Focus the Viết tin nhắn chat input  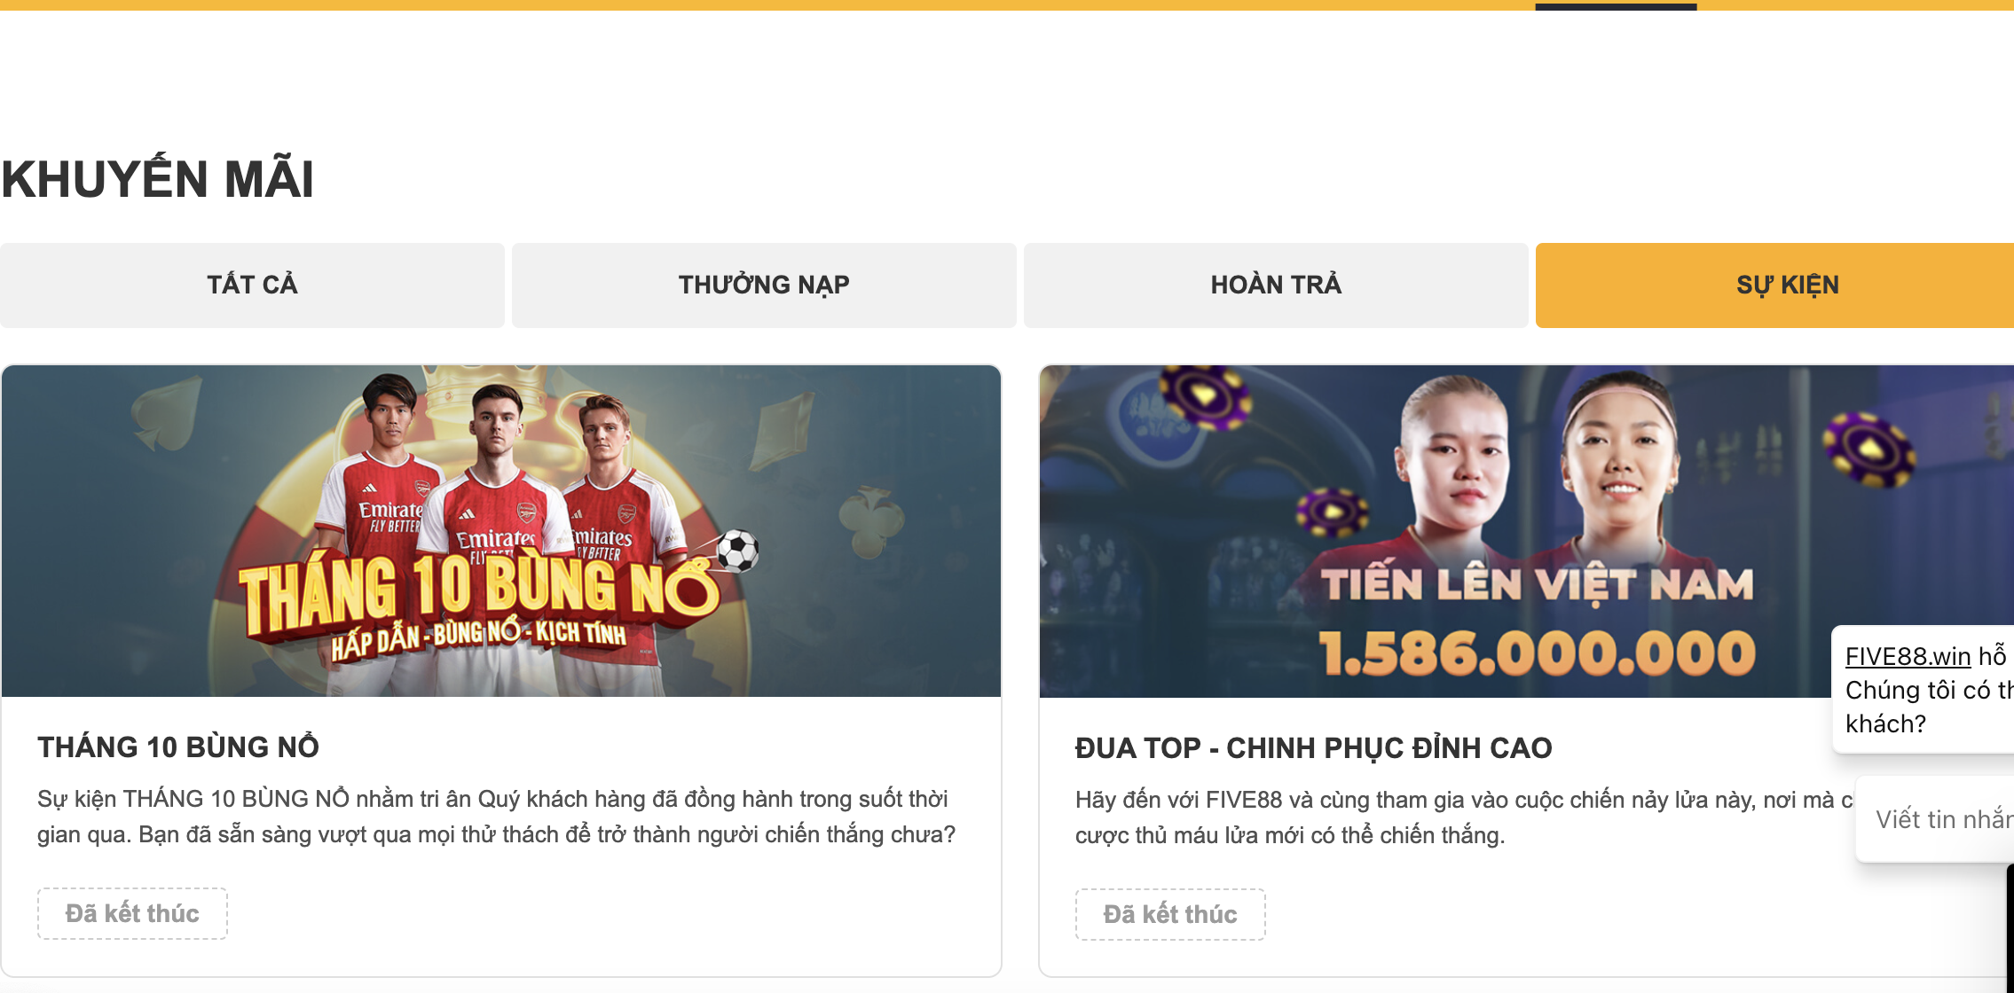[1935, 819]
